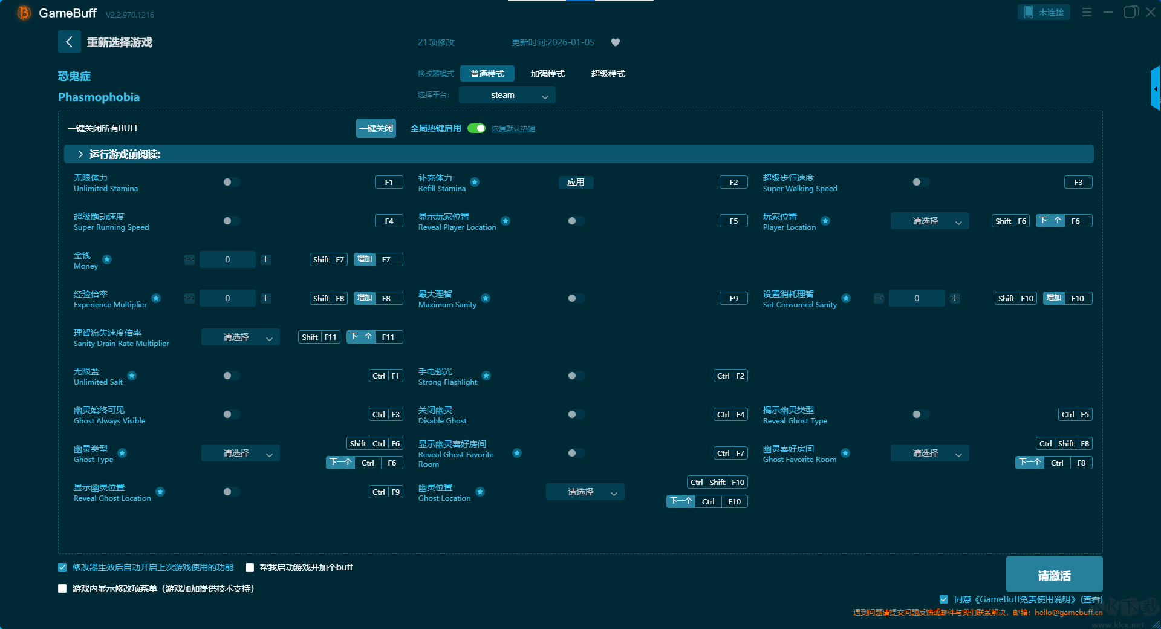1161x629 pixels.
Task: Check the in-game modifier menu checkbox
Action: [x=62, y=588]
